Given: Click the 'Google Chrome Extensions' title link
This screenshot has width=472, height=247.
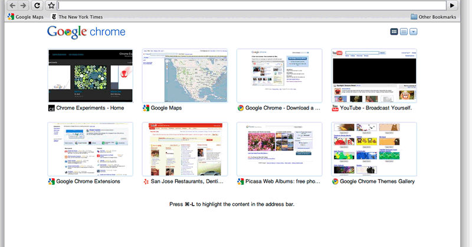Looking at the screenshot, I should [88, 181].
